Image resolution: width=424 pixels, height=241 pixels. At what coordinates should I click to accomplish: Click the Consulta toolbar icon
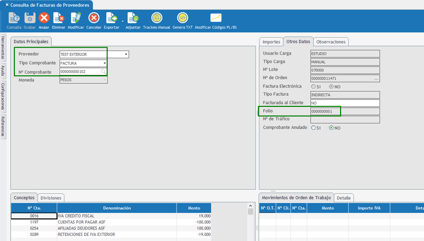click(14, 19)
